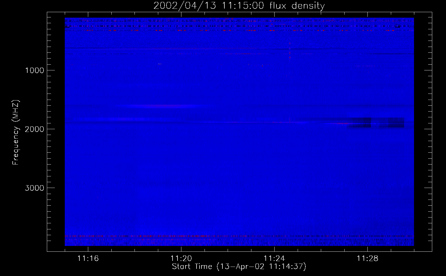Click the 11:16 time tick label
This screenshot has width=446, height=276.
coord(88,259)
